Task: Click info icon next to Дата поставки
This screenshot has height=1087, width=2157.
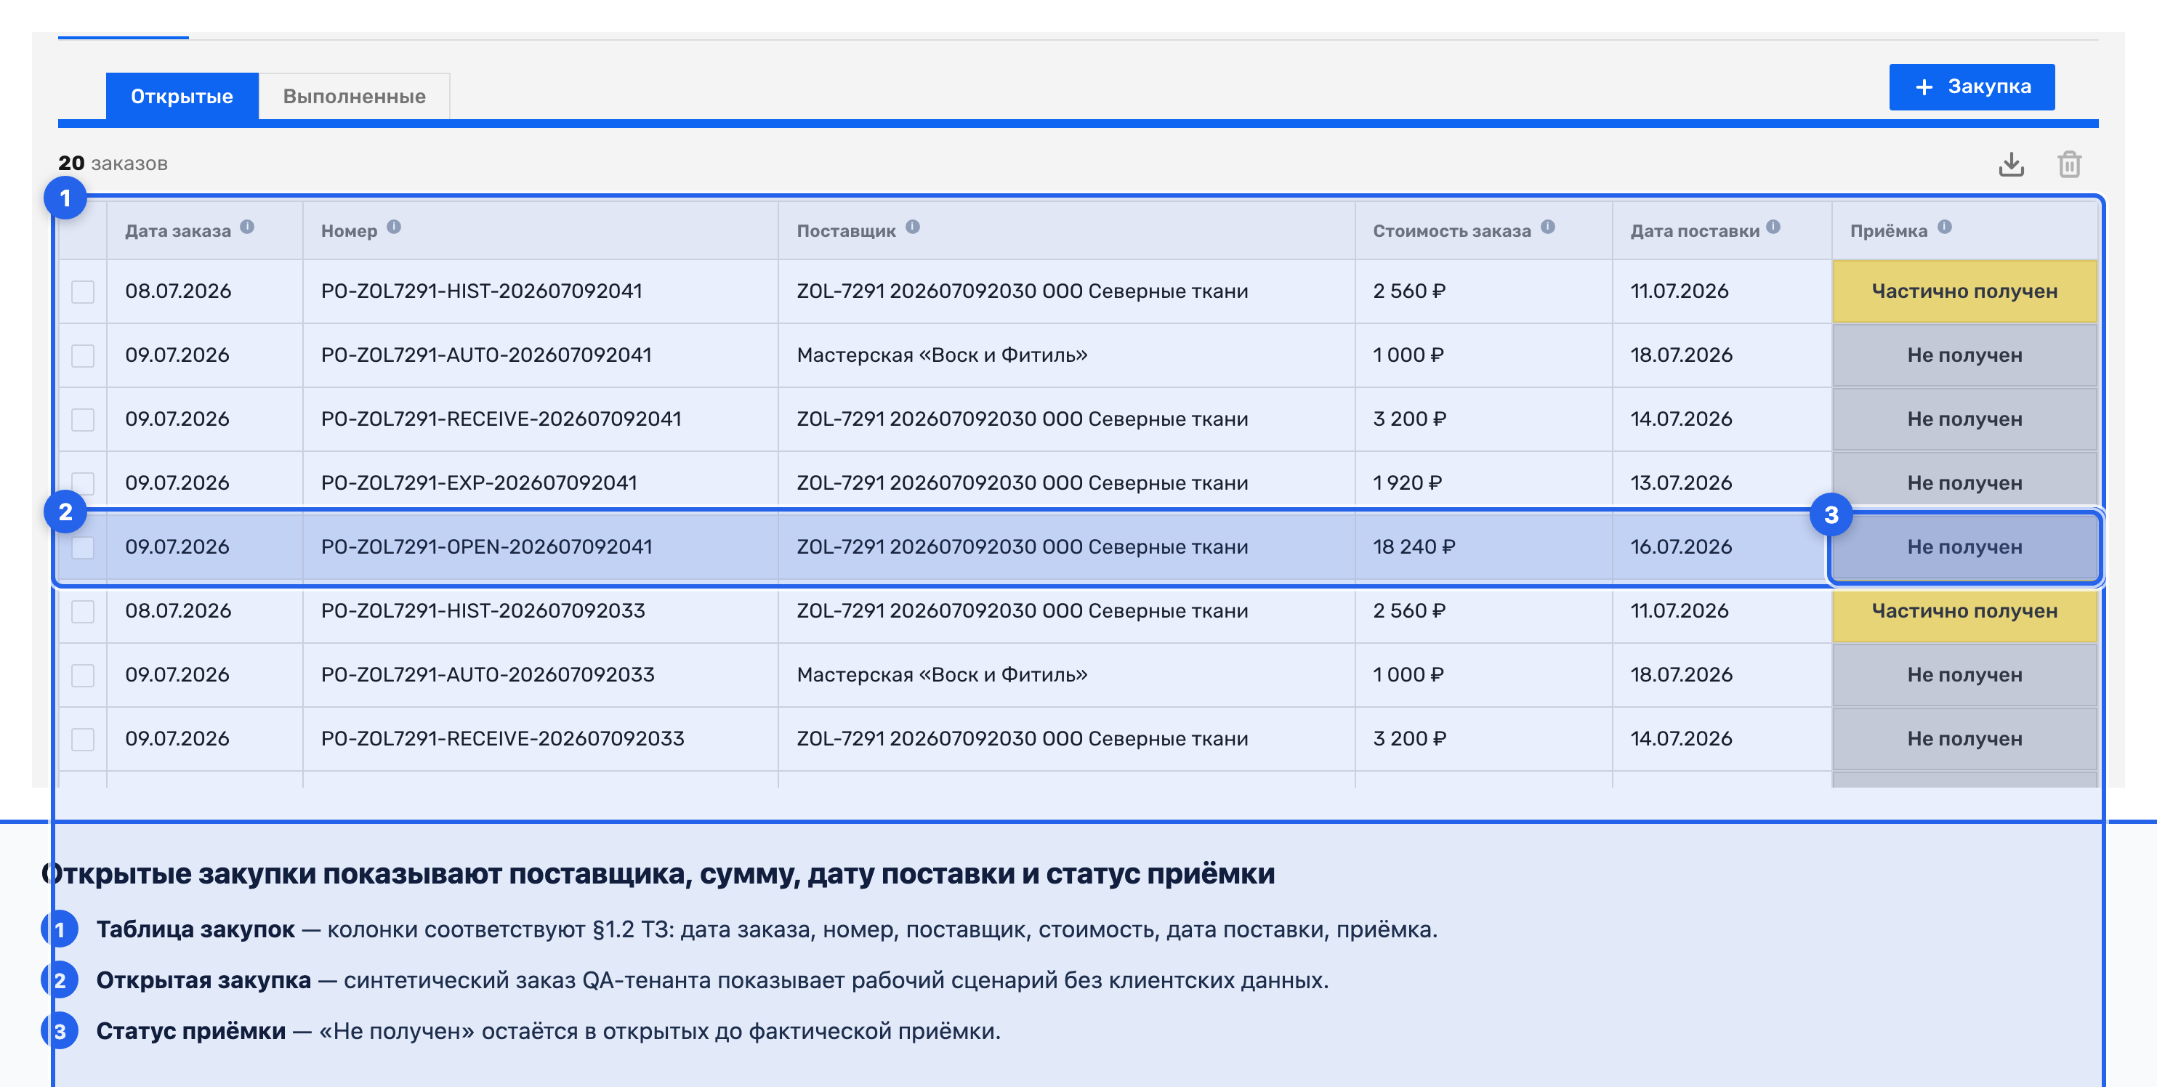Action: [x=1773, y=227]
